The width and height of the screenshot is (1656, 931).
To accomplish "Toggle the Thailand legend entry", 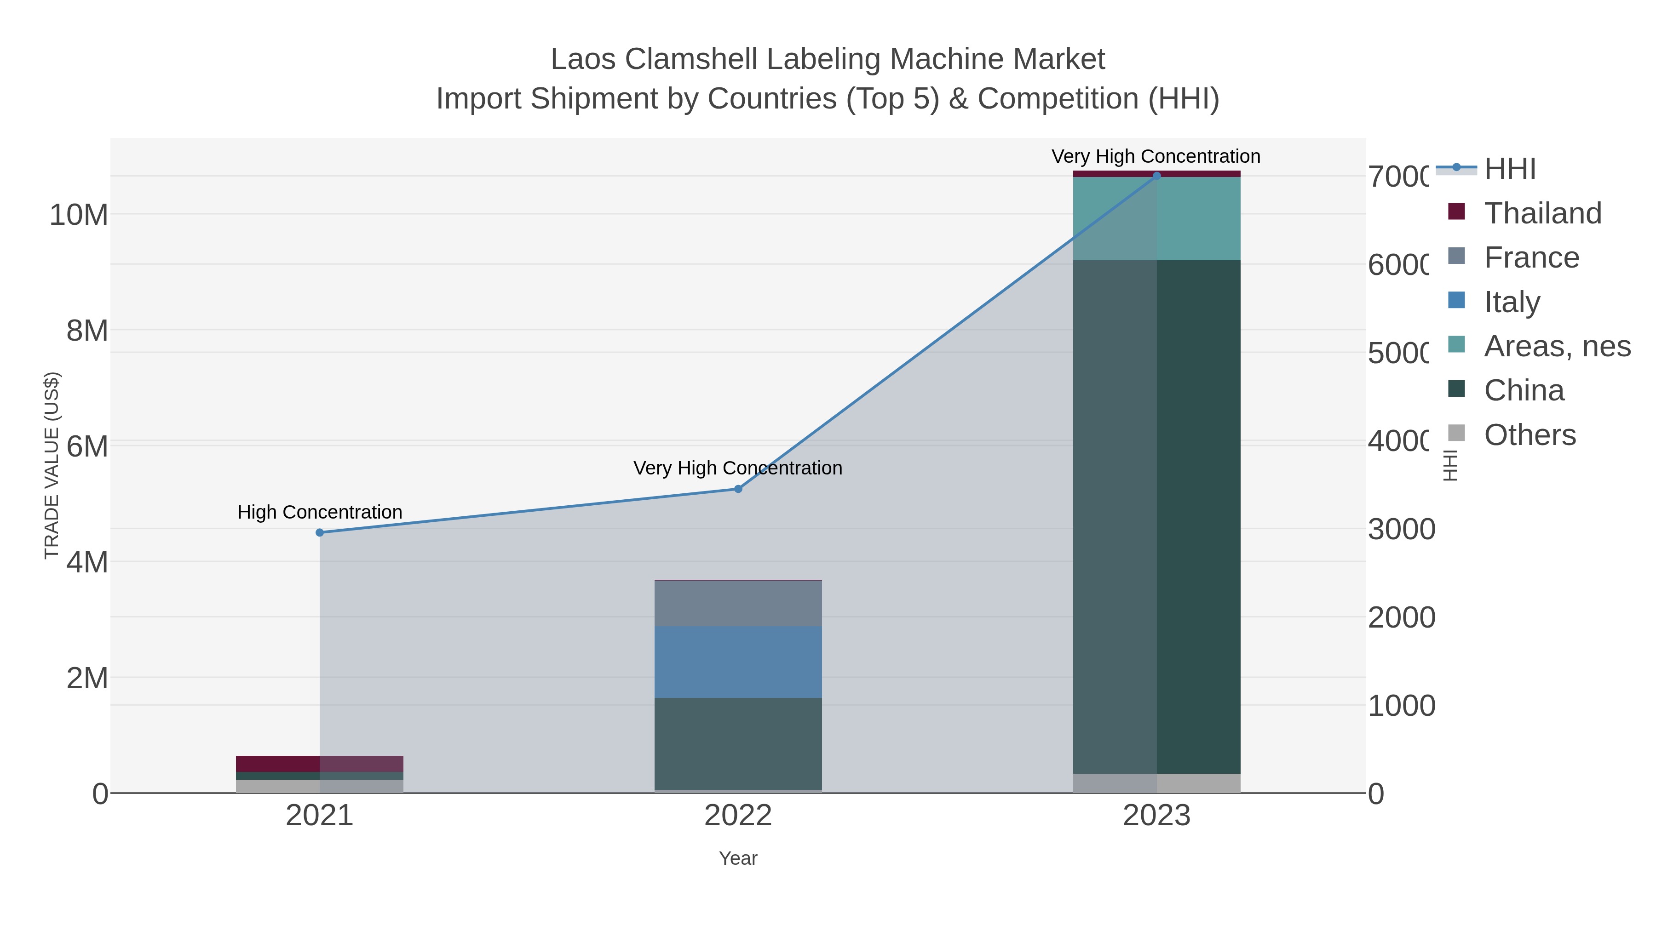I will (1525, 213).
